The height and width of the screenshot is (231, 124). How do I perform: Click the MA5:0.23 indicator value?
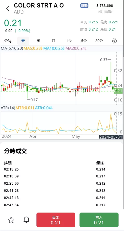click(33, 48)
